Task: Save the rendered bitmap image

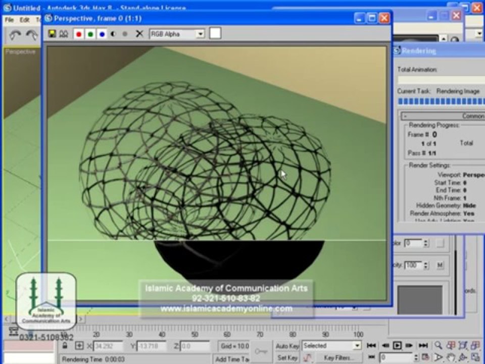Action: 52,34
